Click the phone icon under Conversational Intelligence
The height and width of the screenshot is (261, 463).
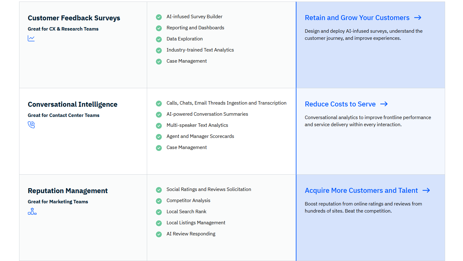pos(31,125)
